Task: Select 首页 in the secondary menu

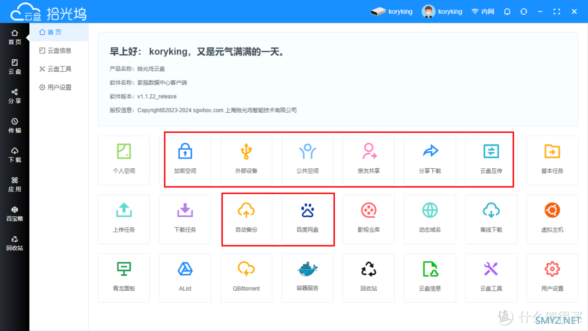Action: pos(59,32)
